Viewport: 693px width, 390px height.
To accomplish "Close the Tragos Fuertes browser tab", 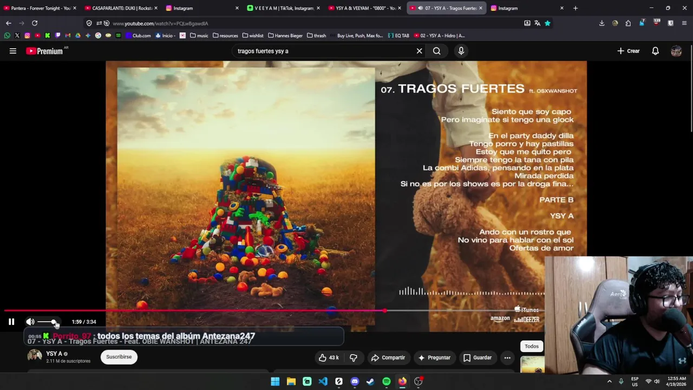I will [x=481, y=8].
